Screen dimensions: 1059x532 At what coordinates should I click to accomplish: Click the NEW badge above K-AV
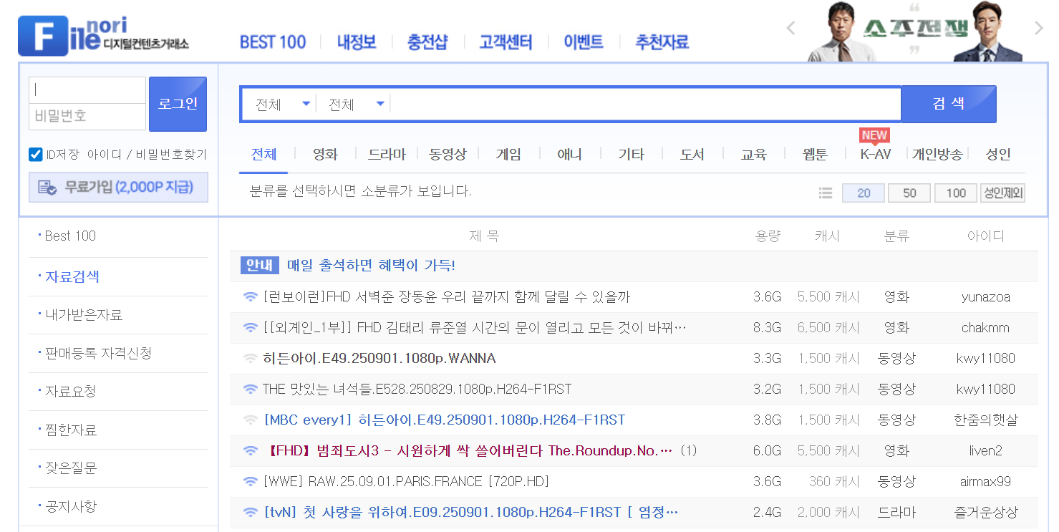coord(874,135)
